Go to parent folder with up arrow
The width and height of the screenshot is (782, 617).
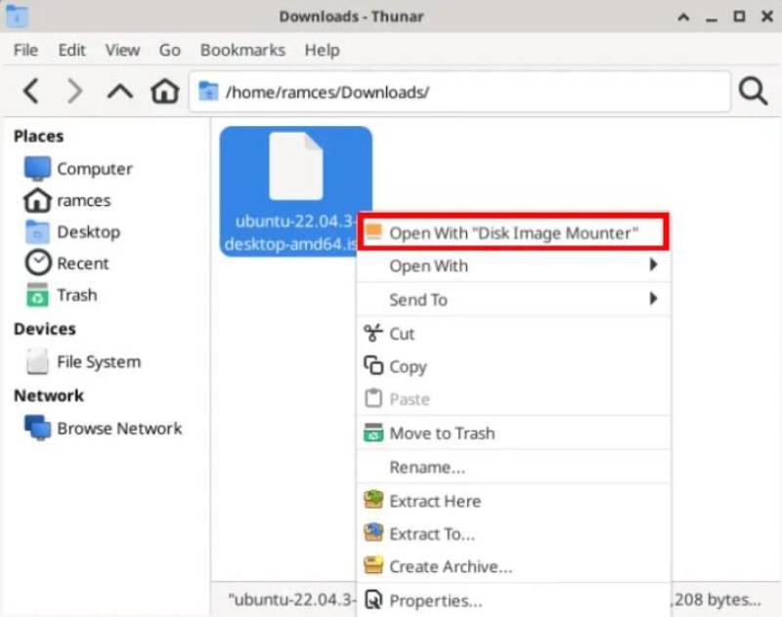(119, 92)
